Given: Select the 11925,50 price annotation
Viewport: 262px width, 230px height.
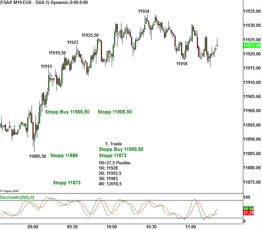Looking at the screenshot, I should 90,35.
